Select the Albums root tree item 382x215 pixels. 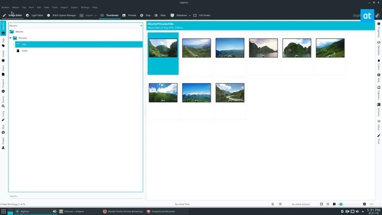point(19,32)
